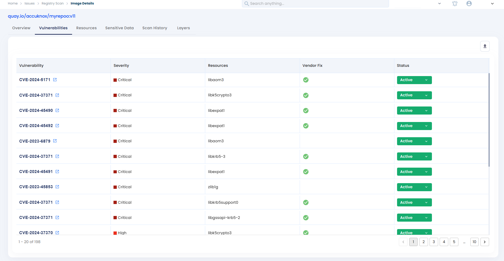The image size is (504, 261).
Task: Select current page 1 button
Action: 413,242
